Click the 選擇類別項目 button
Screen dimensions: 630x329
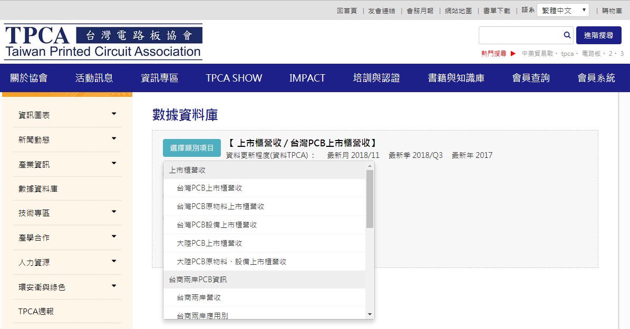tap(192, 147)
